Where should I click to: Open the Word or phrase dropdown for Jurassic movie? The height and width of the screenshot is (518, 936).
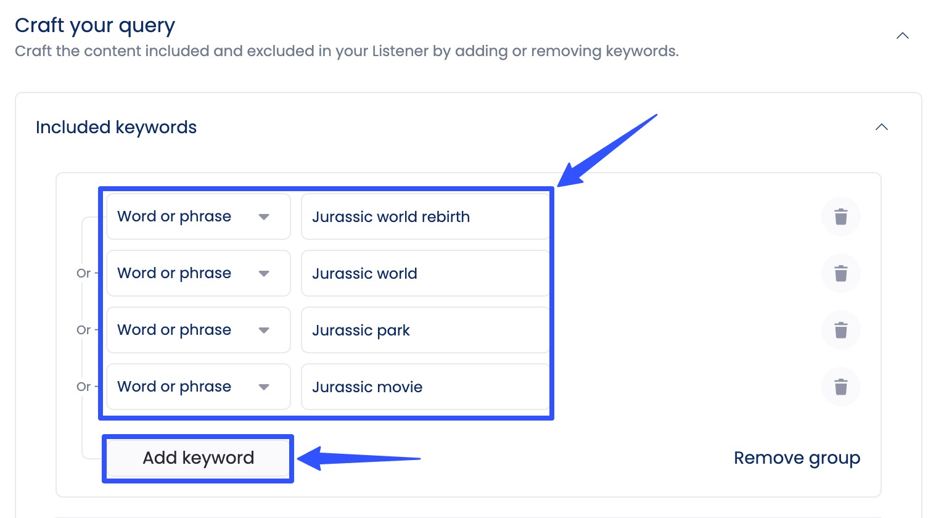[197, 387]
